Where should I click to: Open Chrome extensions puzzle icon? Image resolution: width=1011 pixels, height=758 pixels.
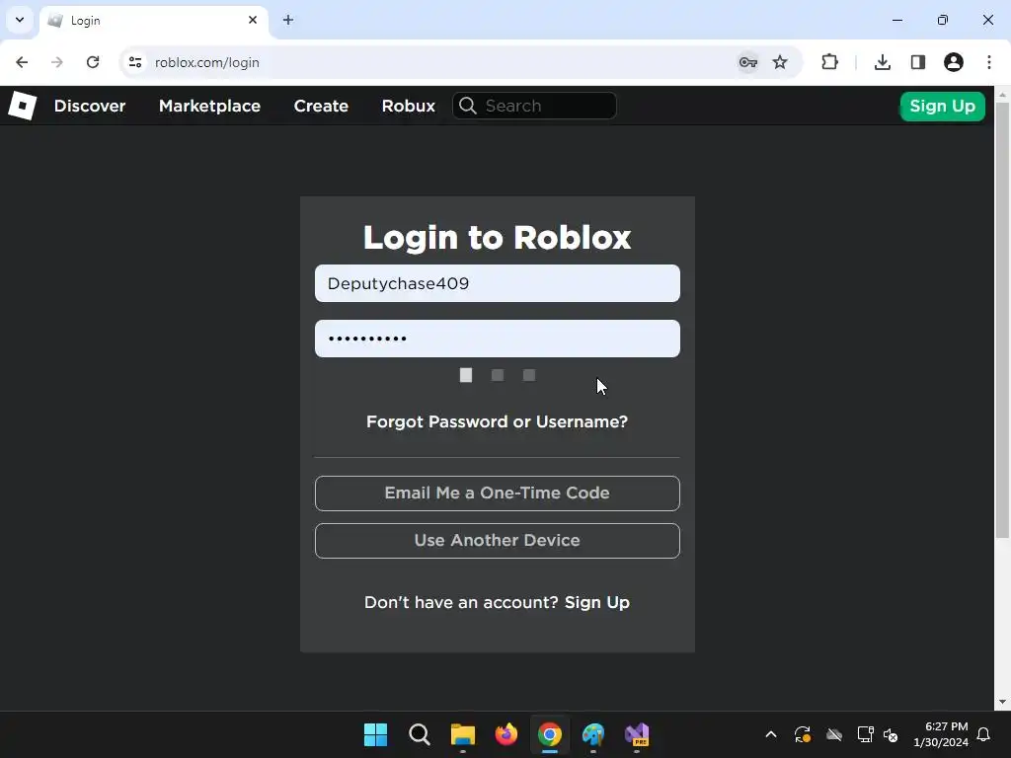click(x=829, y=62)
